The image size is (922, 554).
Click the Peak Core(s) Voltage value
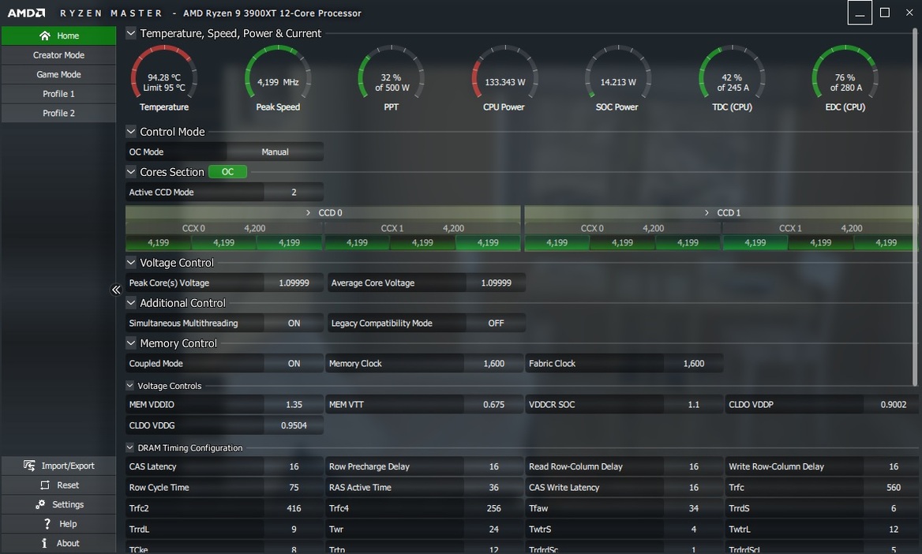[294, 283]
